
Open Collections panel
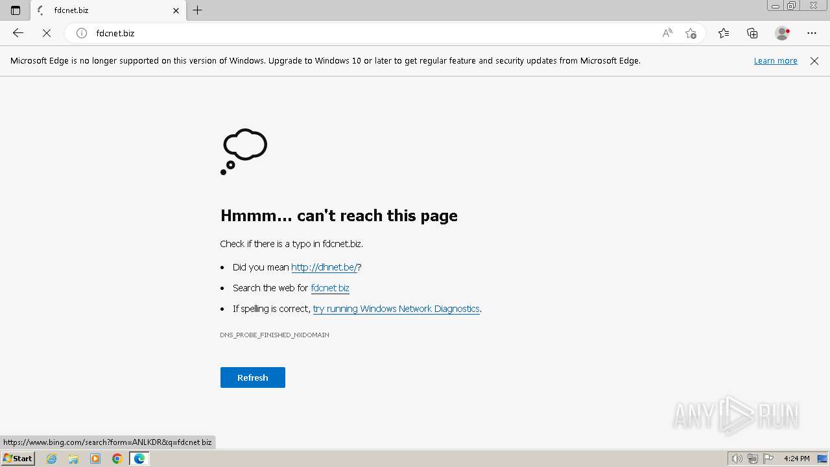(752, 33)
